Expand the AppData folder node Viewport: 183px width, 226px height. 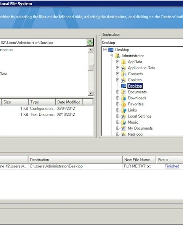(118, 62)
